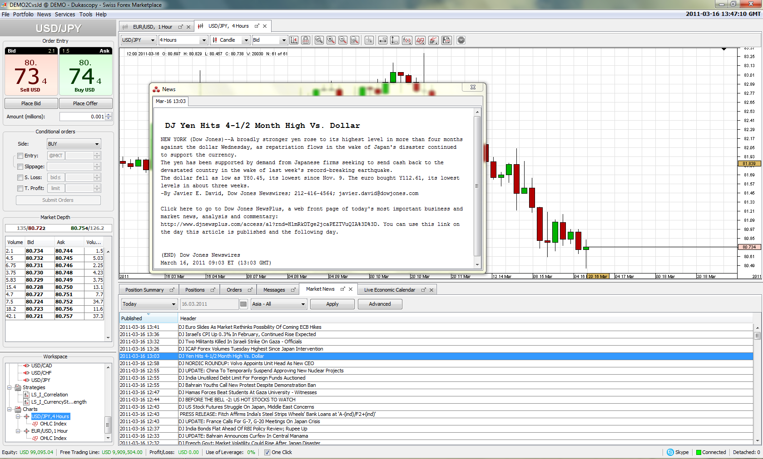Undock the USD/JPY 4 Hours chart tab
The height and width of the screenshot is (459, 763).
257,26
